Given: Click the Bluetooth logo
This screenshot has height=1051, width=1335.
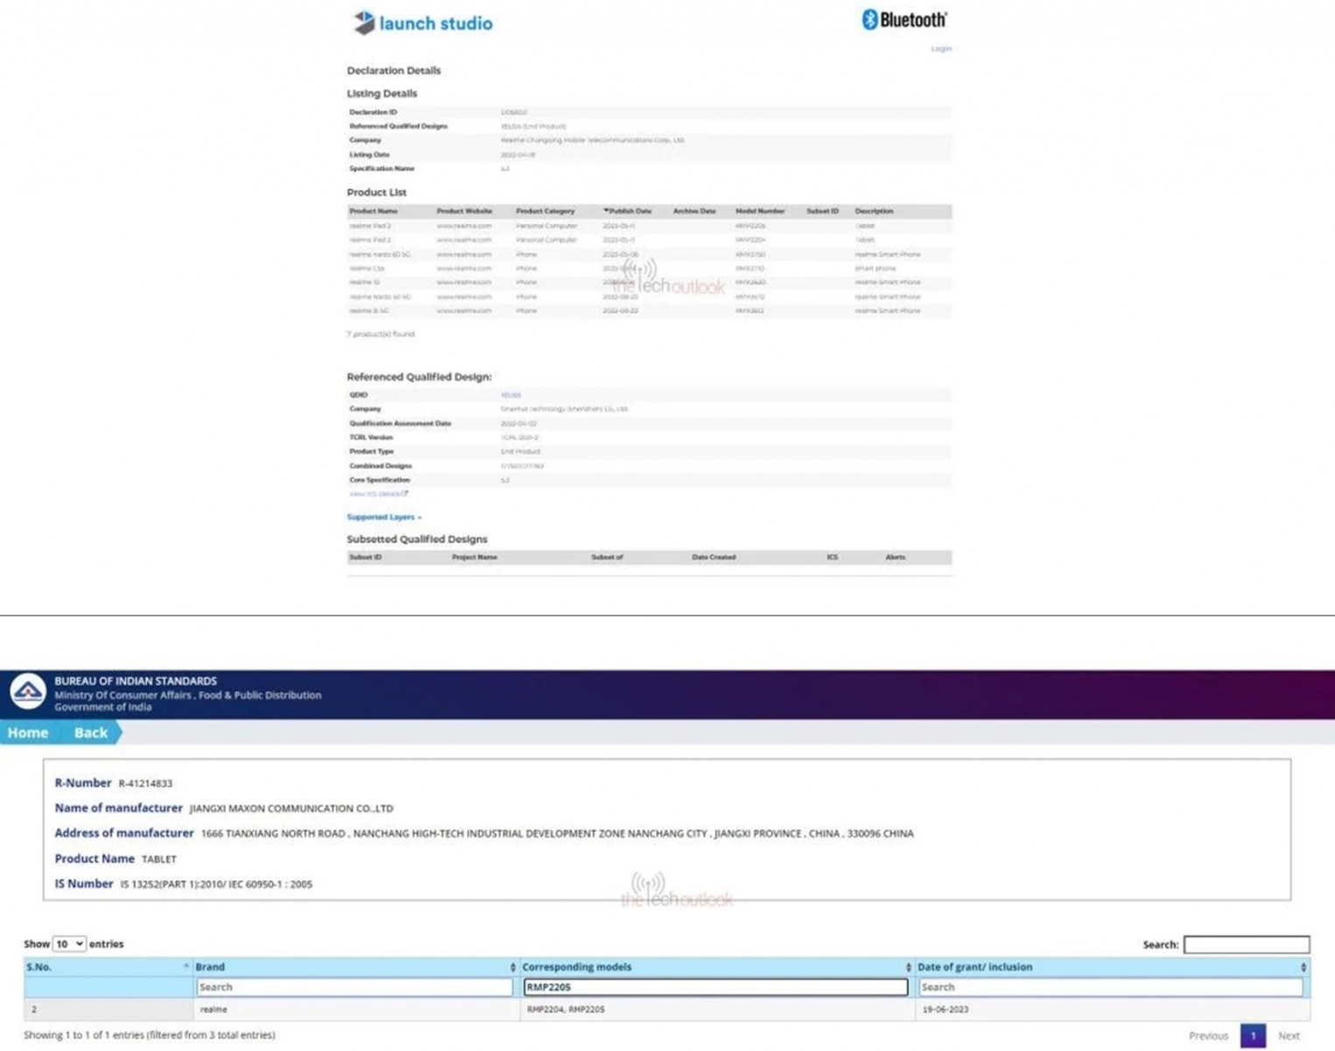Looking at the screenshot, I should click(x=904, y=19).
